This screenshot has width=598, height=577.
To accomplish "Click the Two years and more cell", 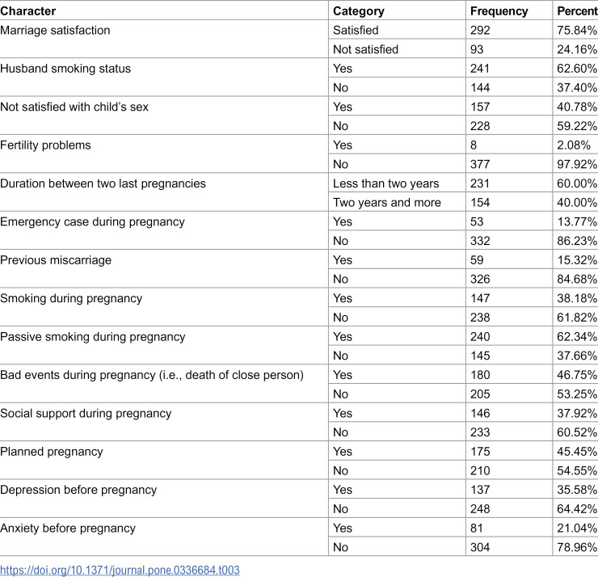I will [387, 203].
